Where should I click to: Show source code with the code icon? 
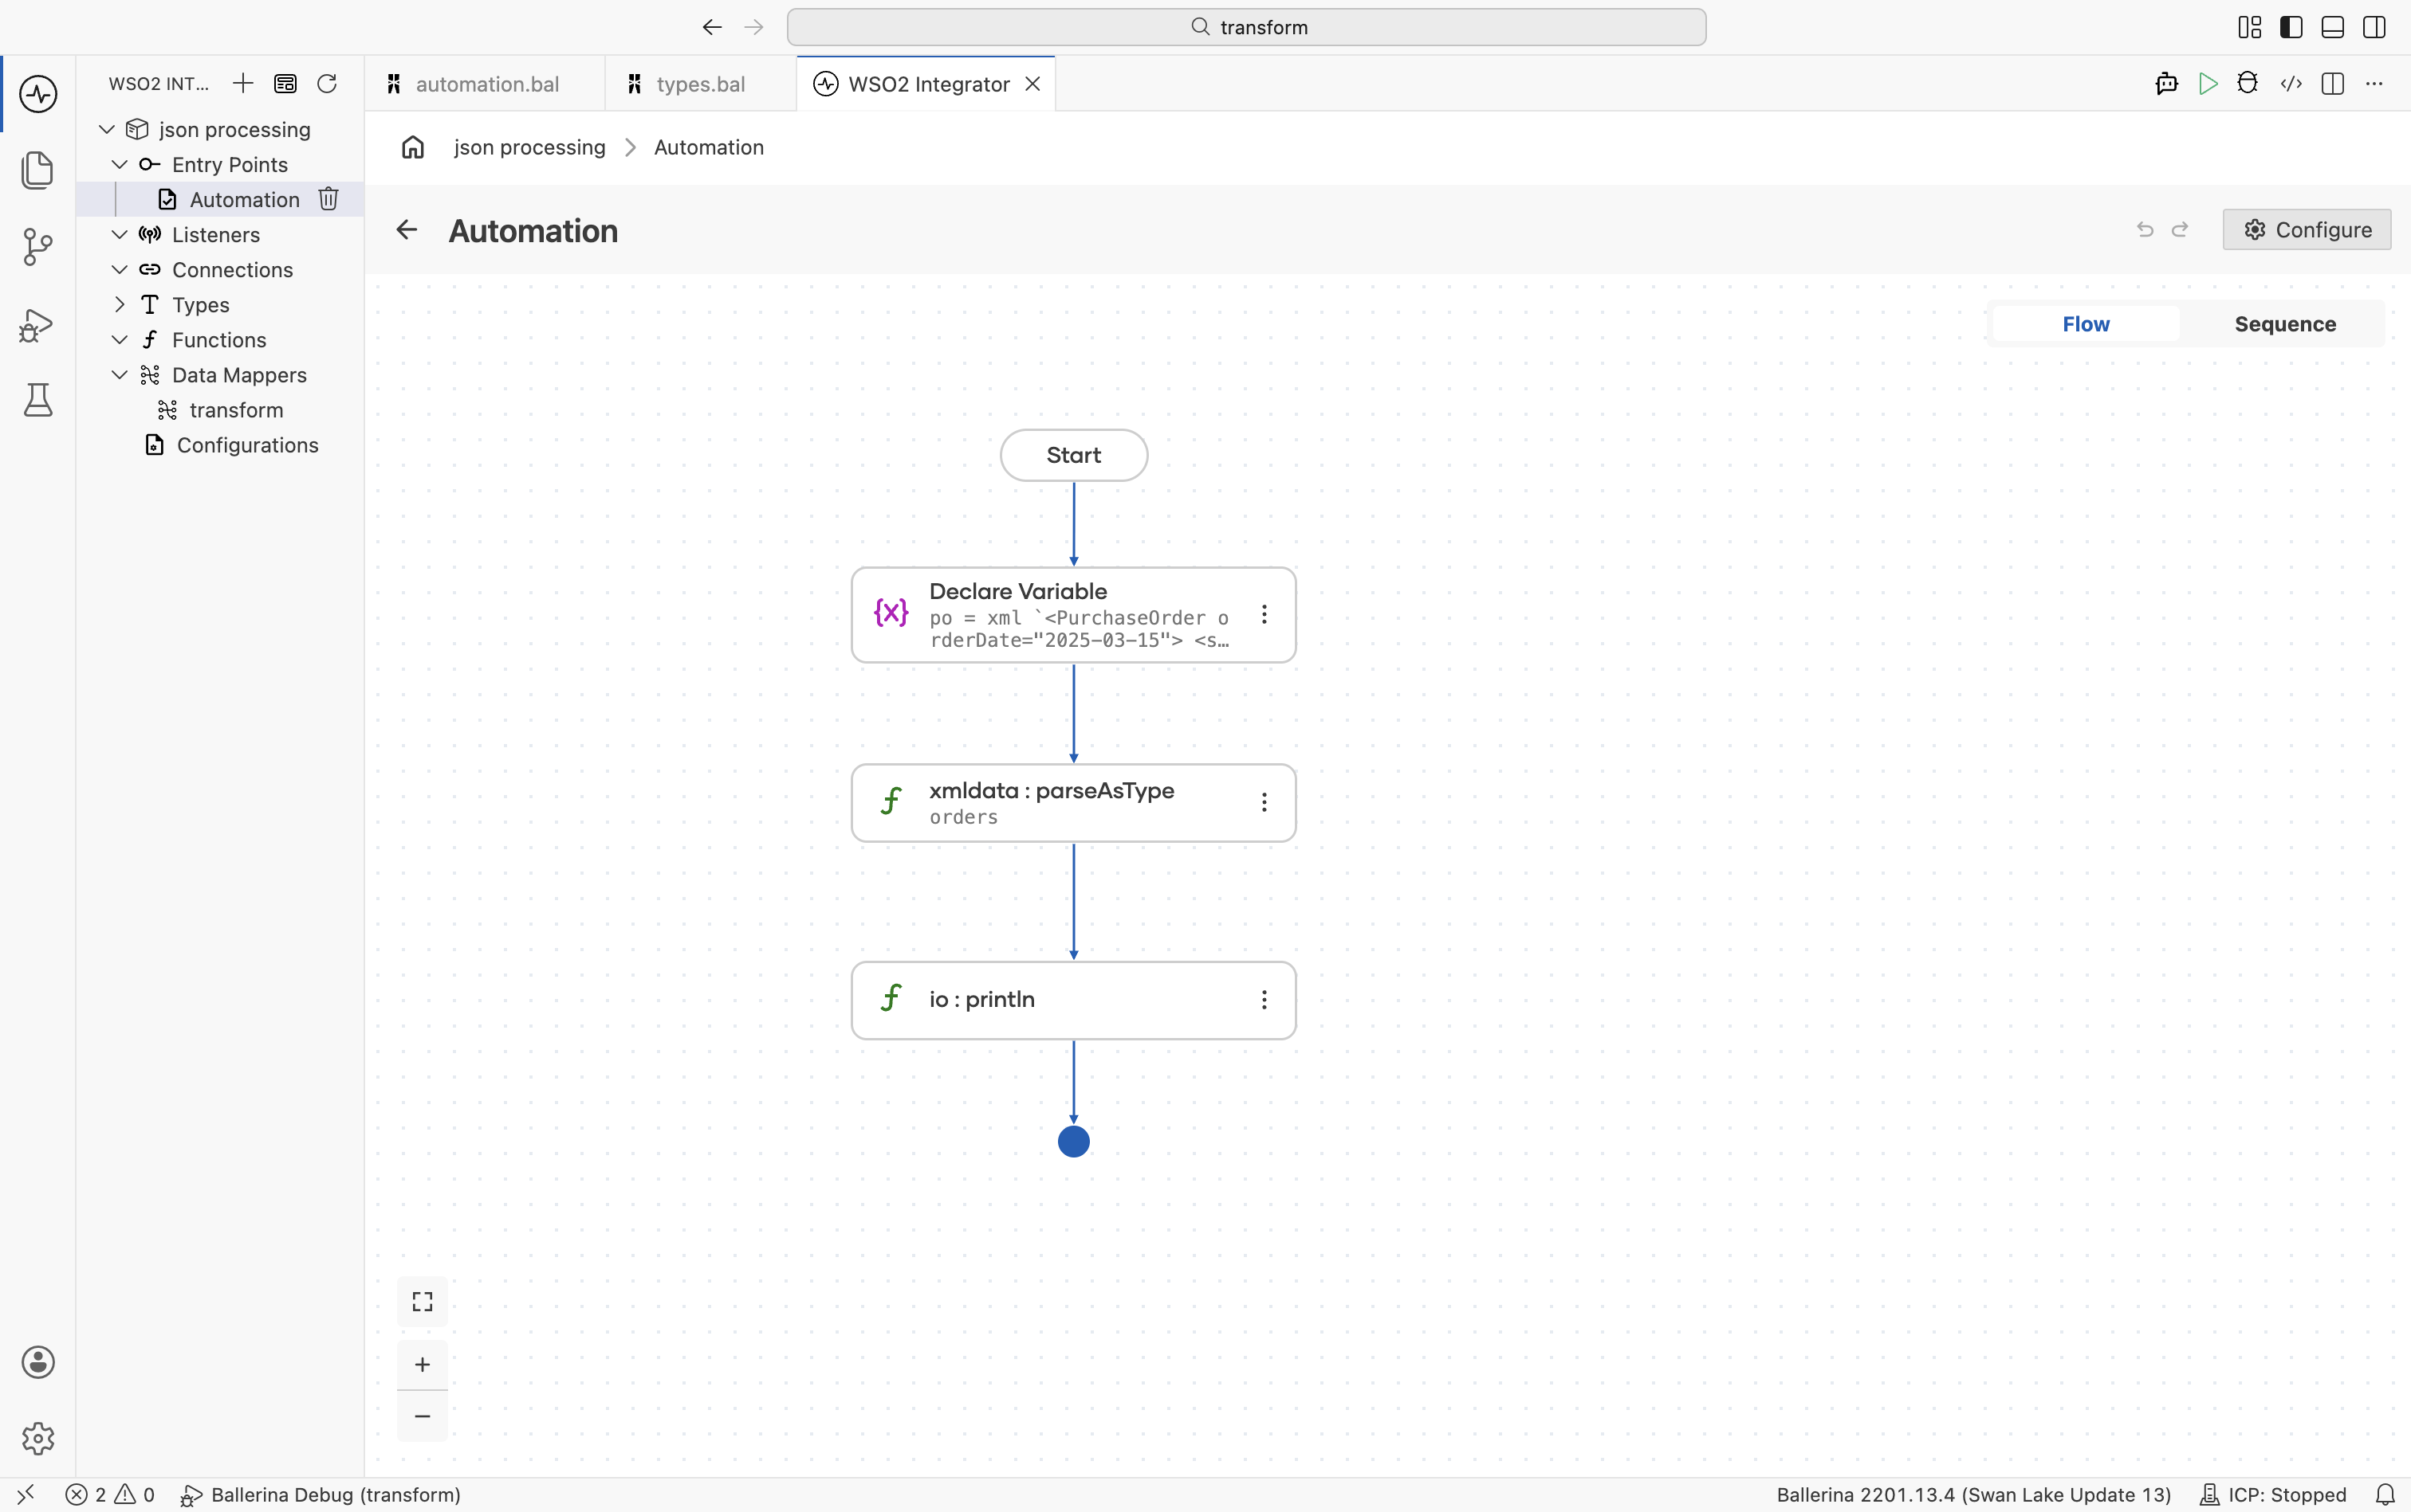point(2291,84)
